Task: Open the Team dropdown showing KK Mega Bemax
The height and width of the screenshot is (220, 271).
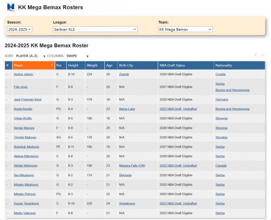Action: pos(185,29)
